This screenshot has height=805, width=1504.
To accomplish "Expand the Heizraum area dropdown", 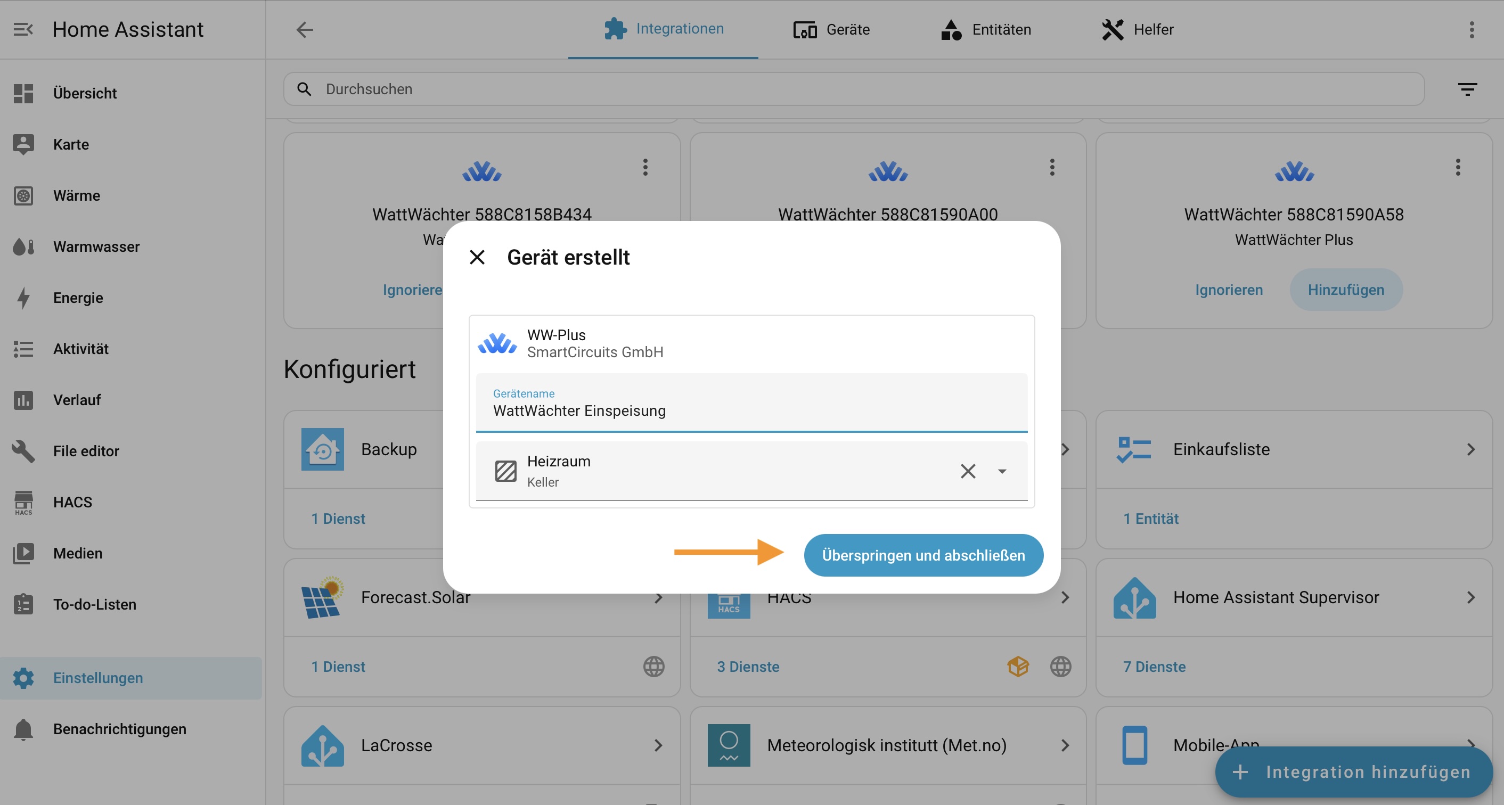I will point(1002,471).
